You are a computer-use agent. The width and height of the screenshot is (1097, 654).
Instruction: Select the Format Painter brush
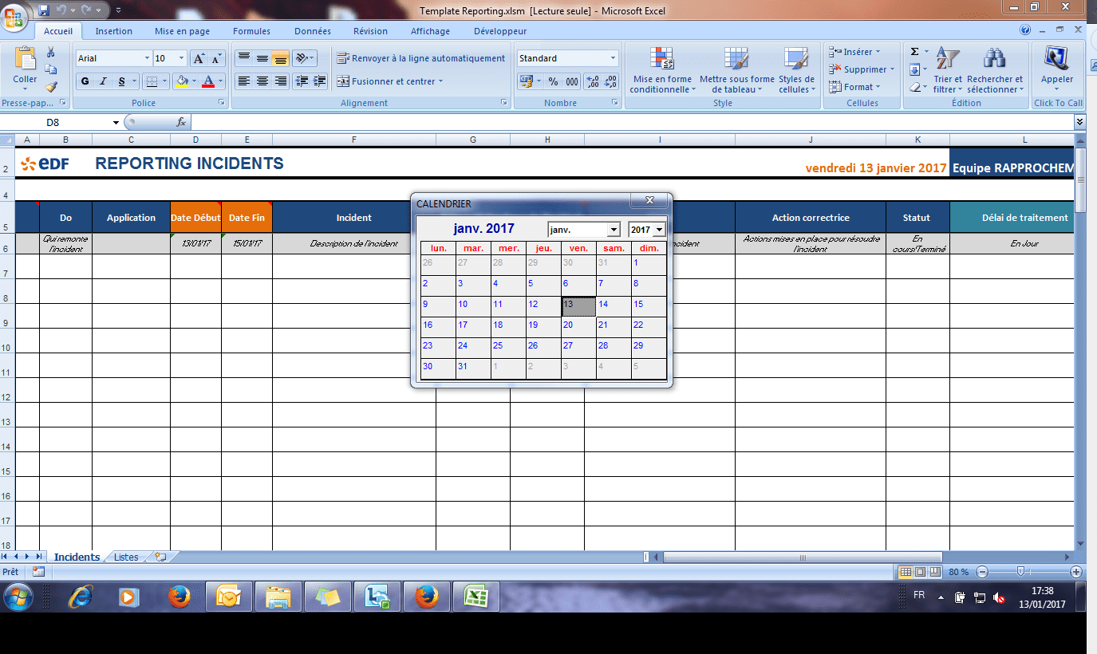pos(51,87)
